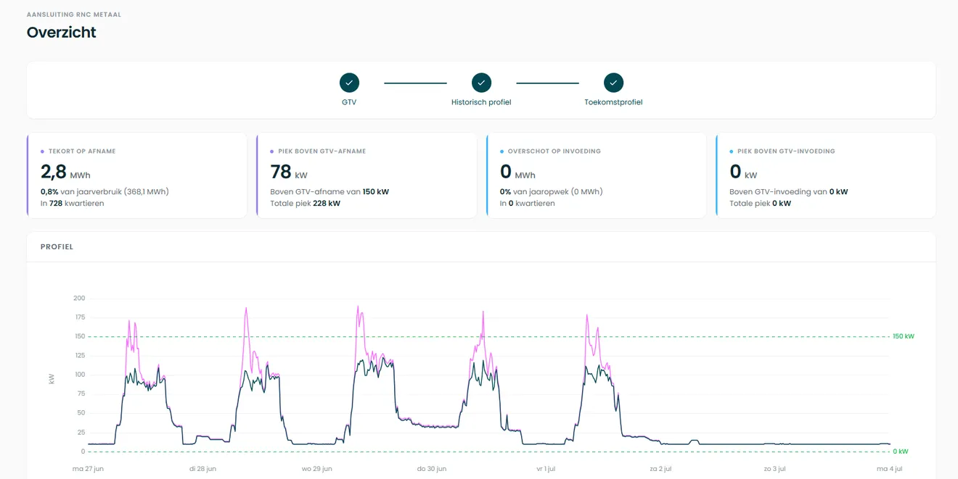Click the 'PIEK BOVEN GTV-INVOEDING' card title
This screenshot has height=479, width=958.
(x=786, y=151)
